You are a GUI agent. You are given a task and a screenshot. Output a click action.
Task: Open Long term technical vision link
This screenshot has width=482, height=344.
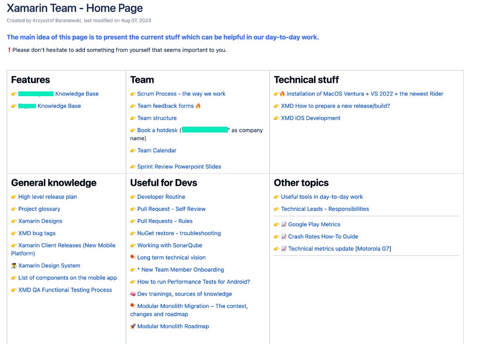coord(171,258)
